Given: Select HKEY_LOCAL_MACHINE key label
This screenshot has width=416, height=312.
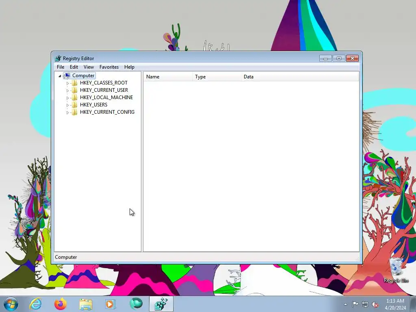Looking at the screenshot, I should coord(106,97).
